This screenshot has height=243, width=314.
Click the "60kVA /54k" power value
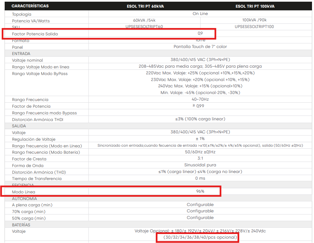[144, 20]
